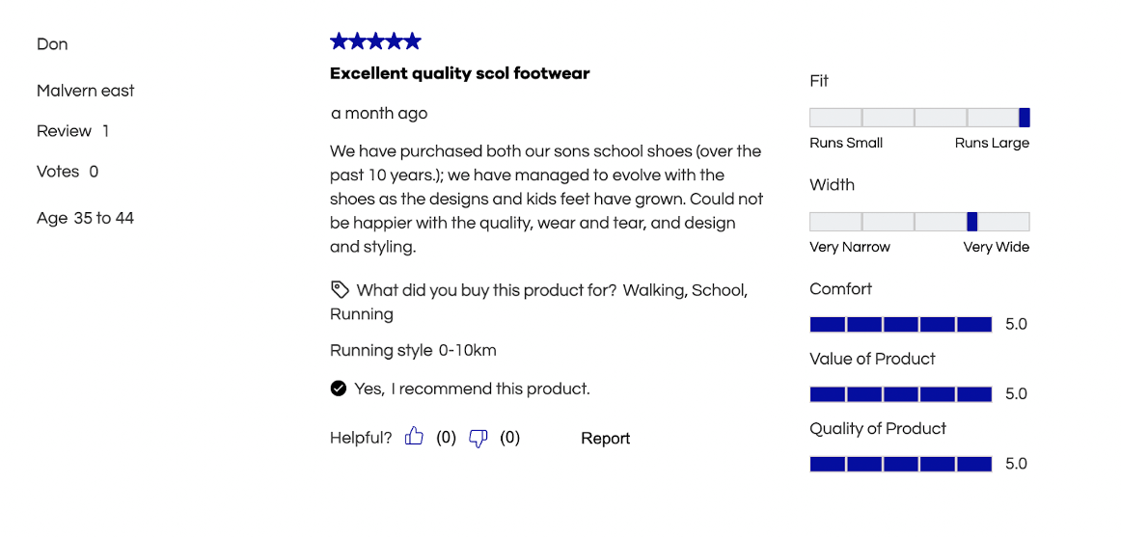Click the thumbs up vote count

click(x=446, y=438)
